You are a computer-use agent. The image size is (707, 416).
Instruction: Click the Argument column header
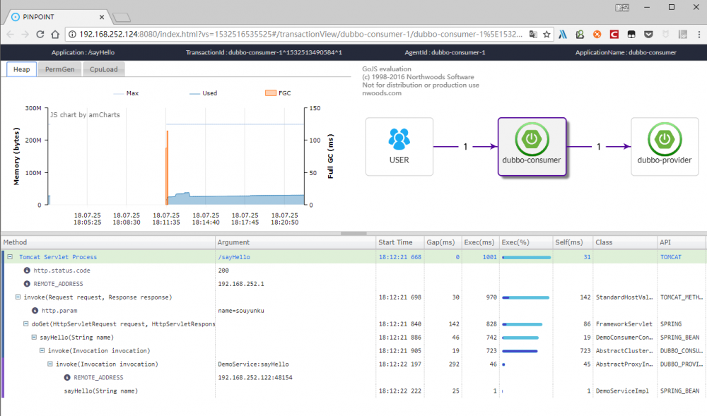coord(296,242)
